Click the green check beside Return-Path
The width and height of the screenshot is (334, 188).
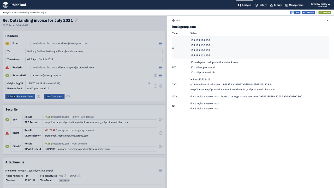7,75
